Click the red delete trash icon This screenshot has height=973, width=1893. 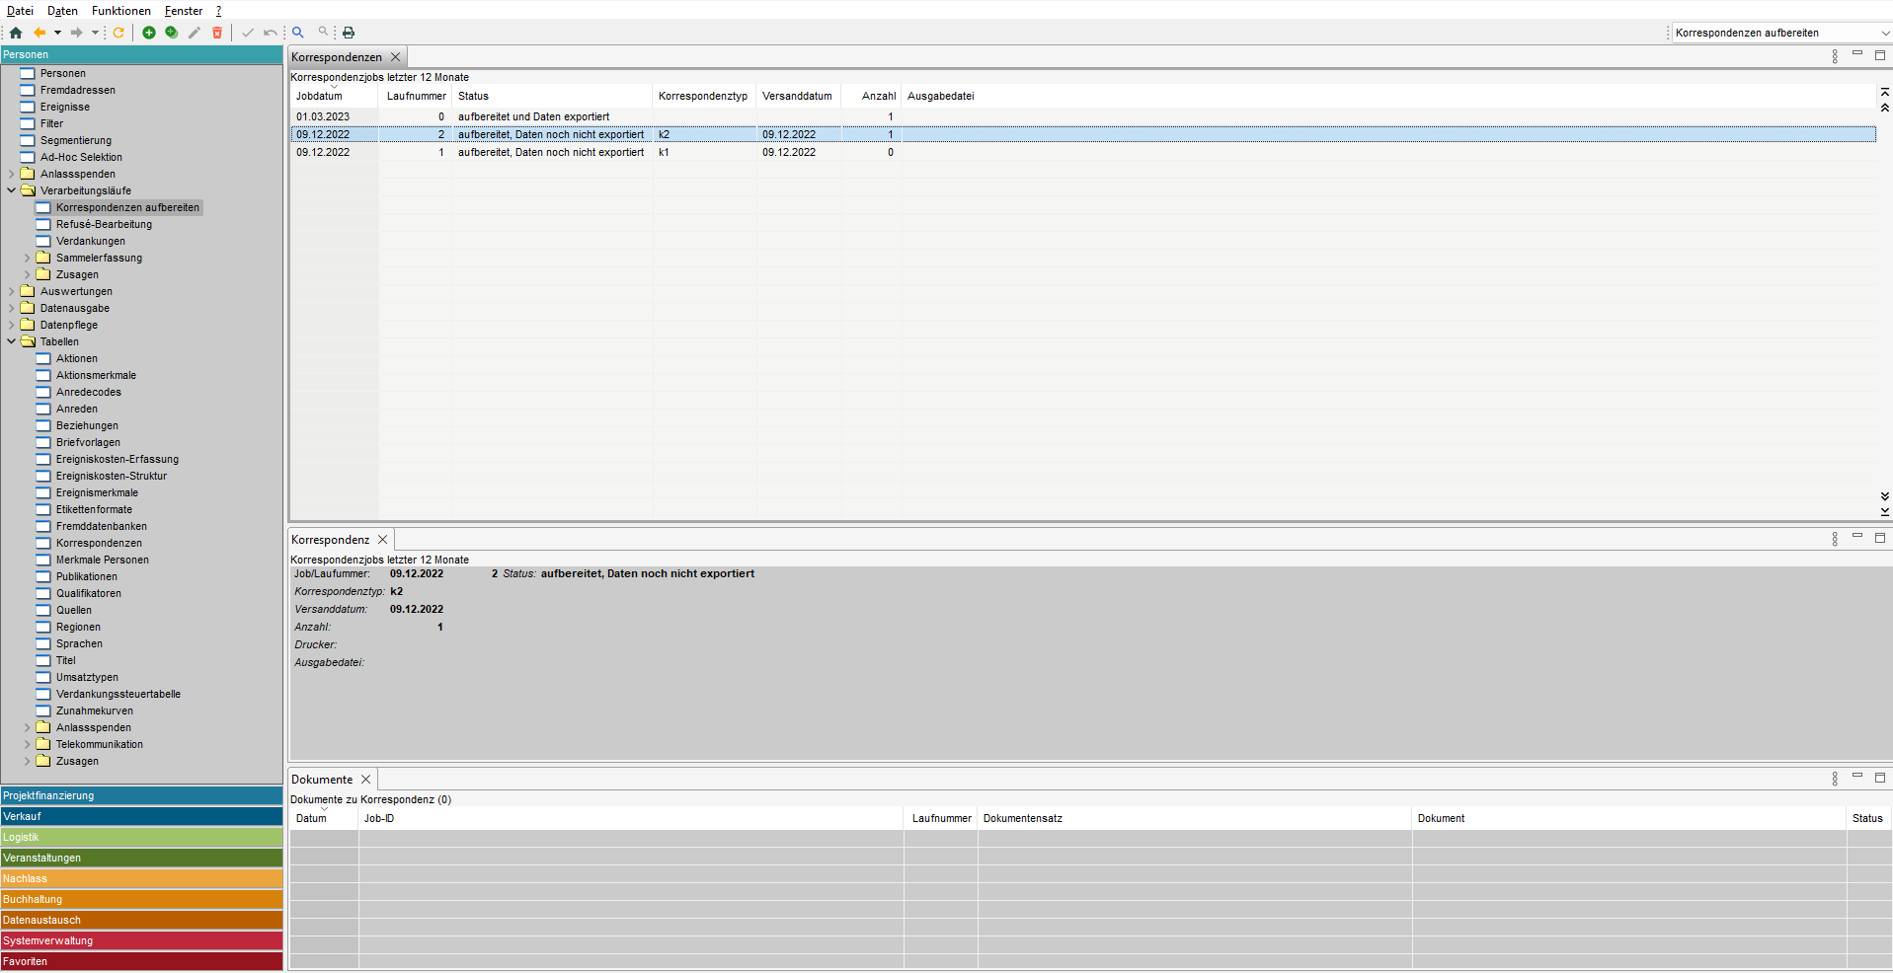click(x=217, y=33)
